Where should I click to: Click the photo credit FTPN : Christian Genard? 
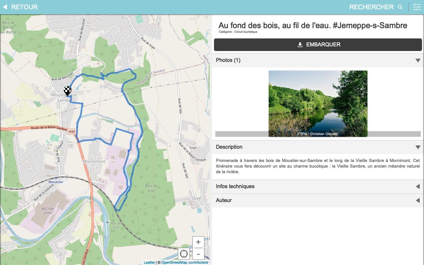[318, 134]
